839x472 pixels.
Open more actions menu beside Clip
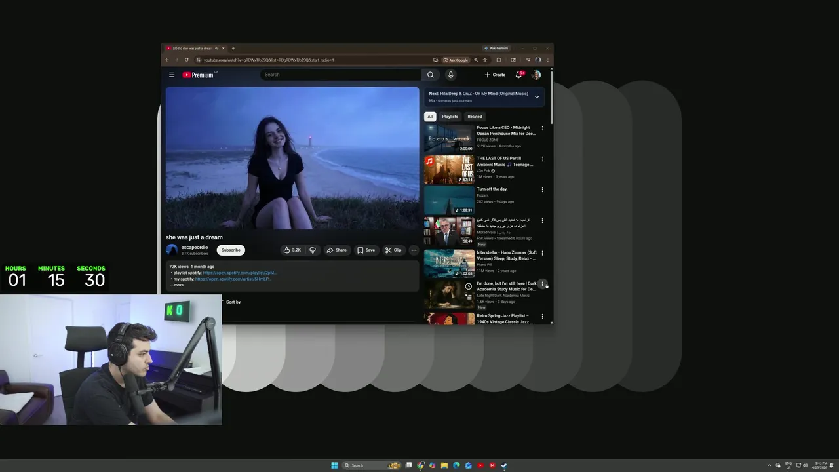coord(414,250)
